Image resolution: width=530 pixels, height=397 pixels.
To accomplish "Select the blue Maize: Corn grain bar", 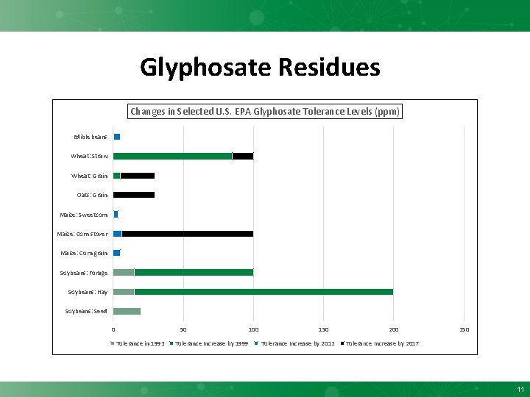I will click(x=116, y=253).
